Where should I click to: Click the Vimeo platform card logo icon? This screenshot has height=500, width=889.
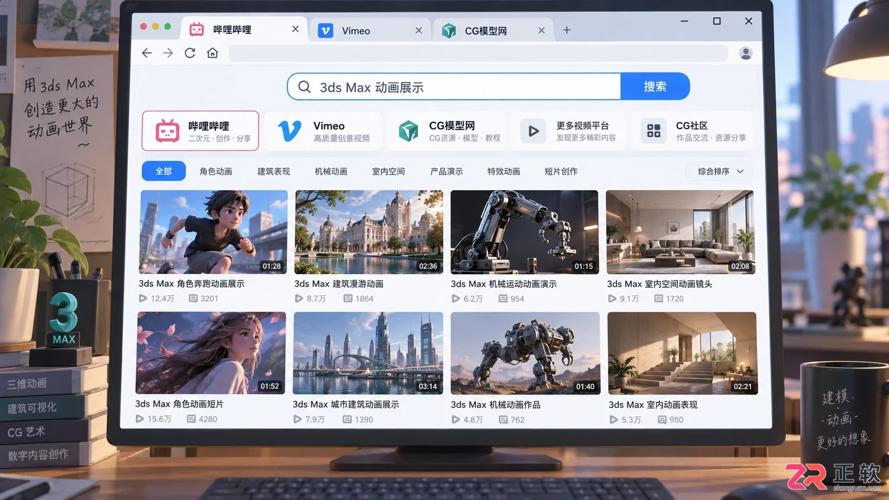click(x=290, y=131)
